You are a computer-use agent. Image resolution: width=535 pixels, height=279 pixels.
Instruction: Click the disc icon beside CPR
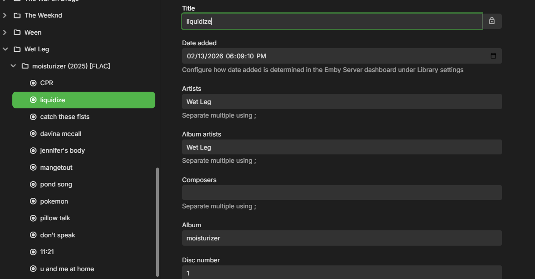(33, 83)
